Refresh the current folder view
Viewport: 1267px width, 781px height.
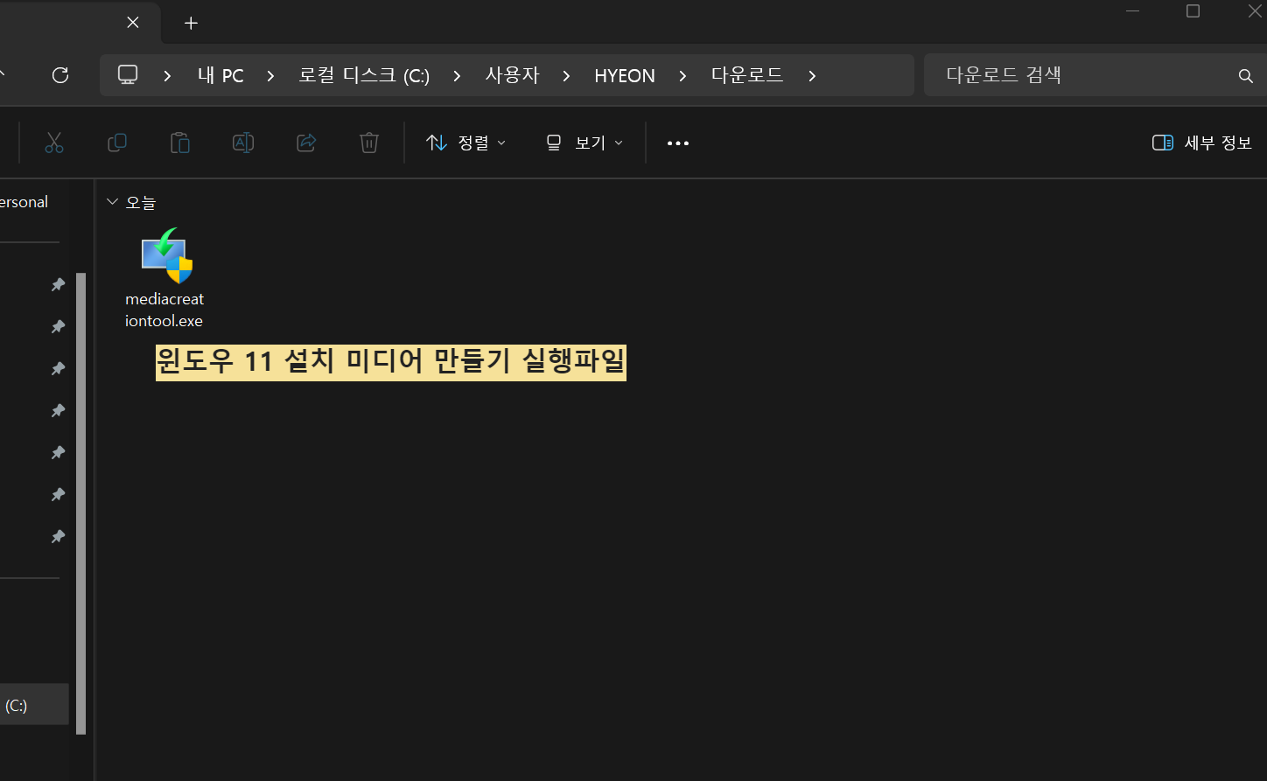pyautogui.click(x=60, y=75)
